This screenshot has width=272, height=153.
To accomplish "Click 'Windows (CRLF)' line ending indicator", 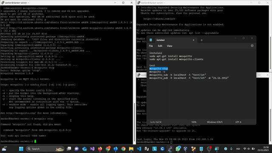I will click(x=215, y=122).
